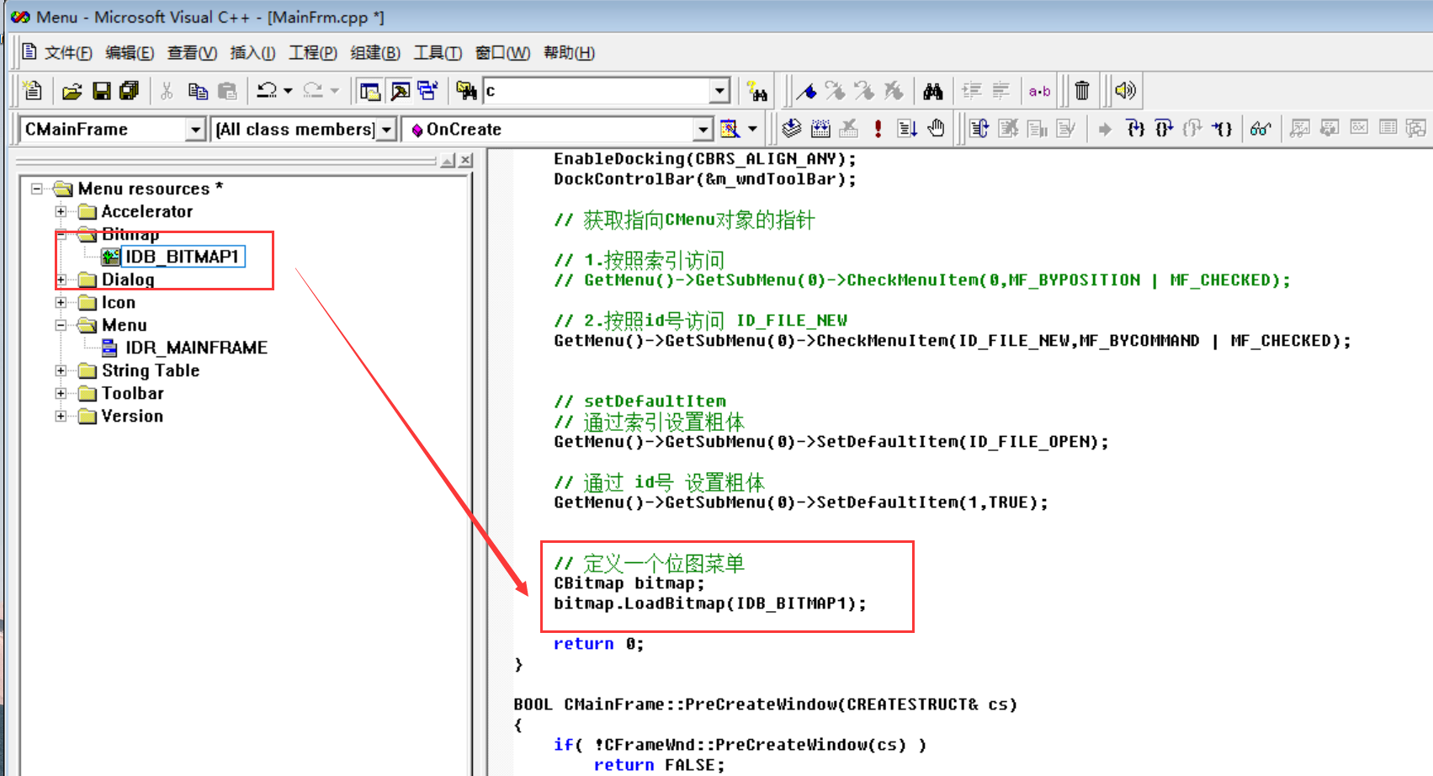The width and height of the screenshot is (1433, 776).
Task: Click the bitmap.LoadBitmap(IDB_BITMAP1) code line
Action: [709, 603]
